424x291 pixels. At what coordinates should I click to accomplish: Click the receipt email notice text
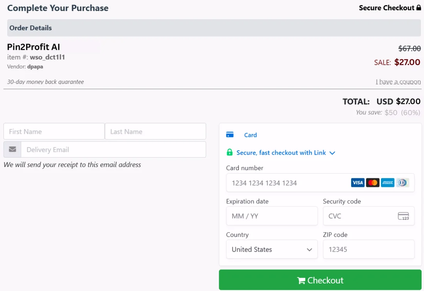point(72,164)
